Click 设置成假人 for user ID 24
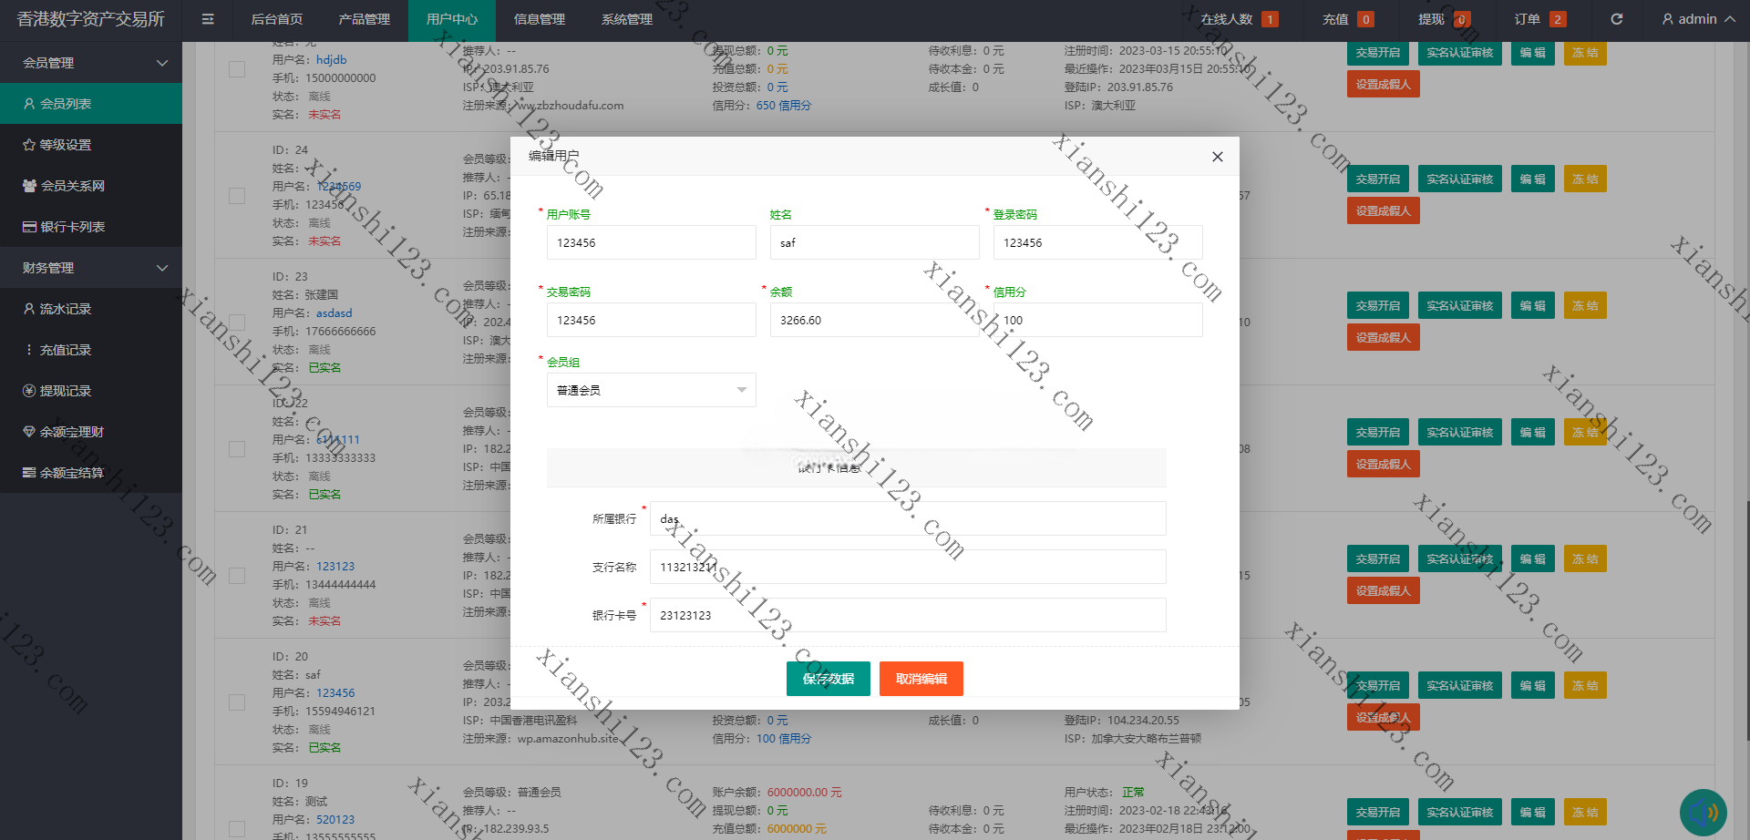Image resolution: width=1750 pixels, height=840 pixels. click(x=1383, y=211)
